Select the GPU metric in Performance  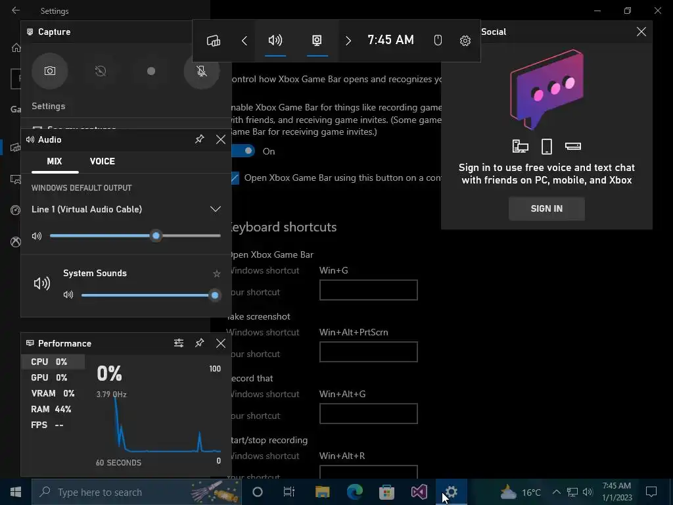53,377
